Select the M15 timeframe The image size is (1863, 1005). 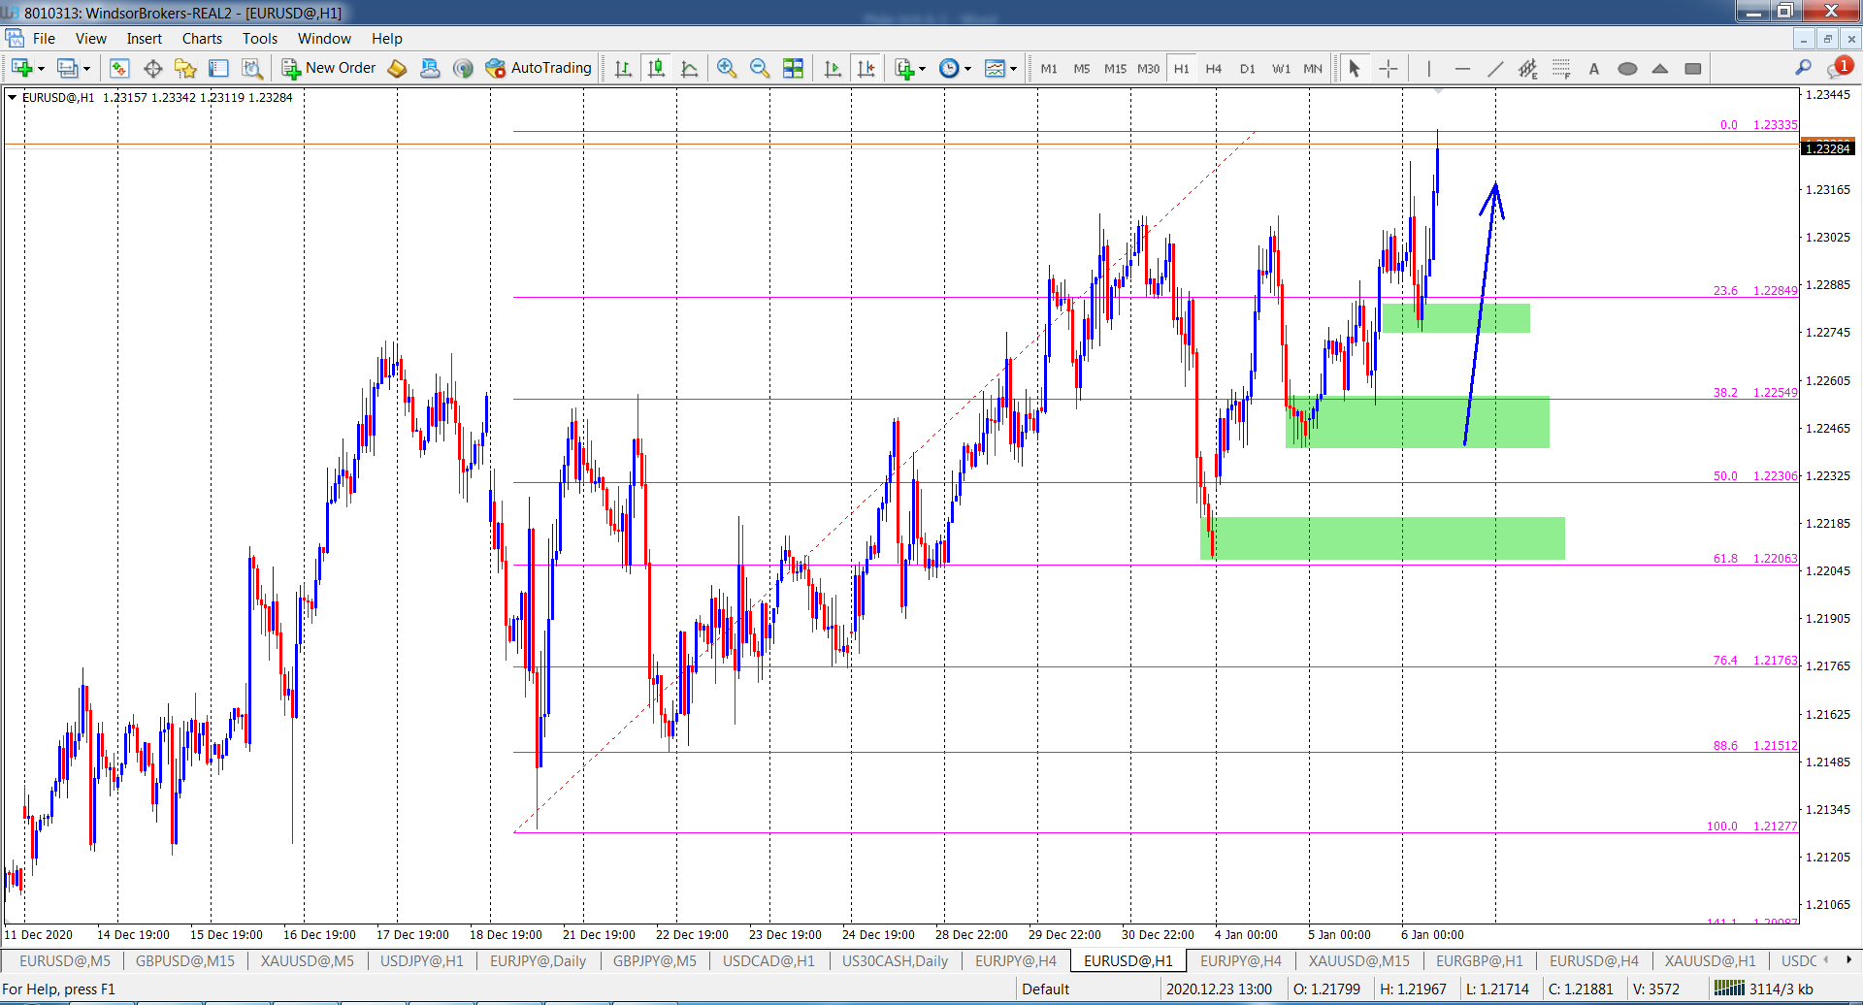tap(1115, 69)
